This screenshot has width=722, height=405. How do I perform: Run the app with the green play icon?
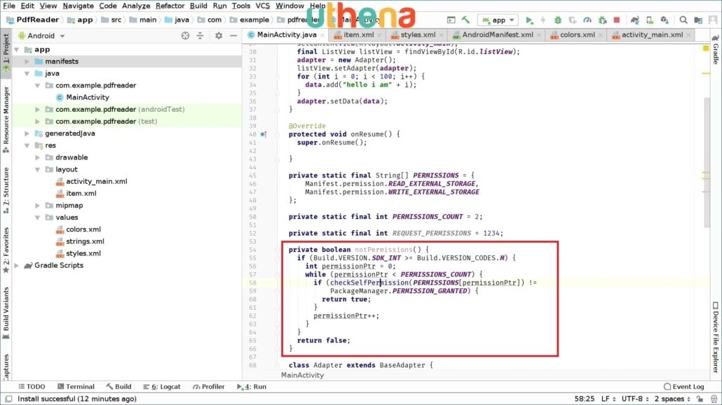pos(529,20)
